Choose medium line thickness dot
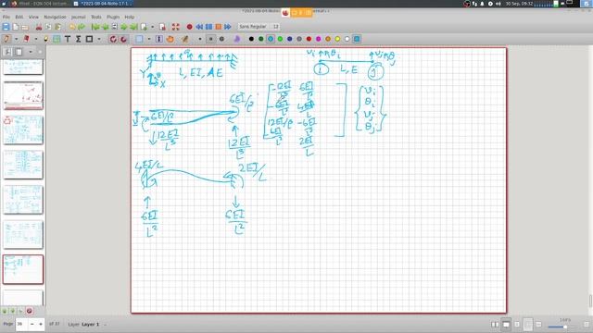593x333 pixels. coord(211,39)
